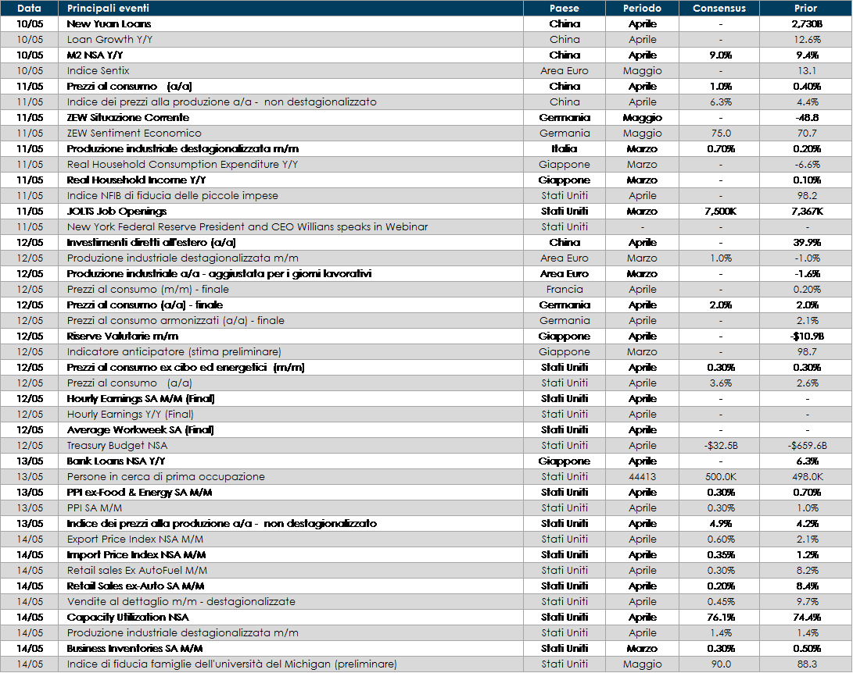The width and height of the screenshot is (853, 673).
Task: Select the 'Periodo' column header
Action: pos(642,8)
